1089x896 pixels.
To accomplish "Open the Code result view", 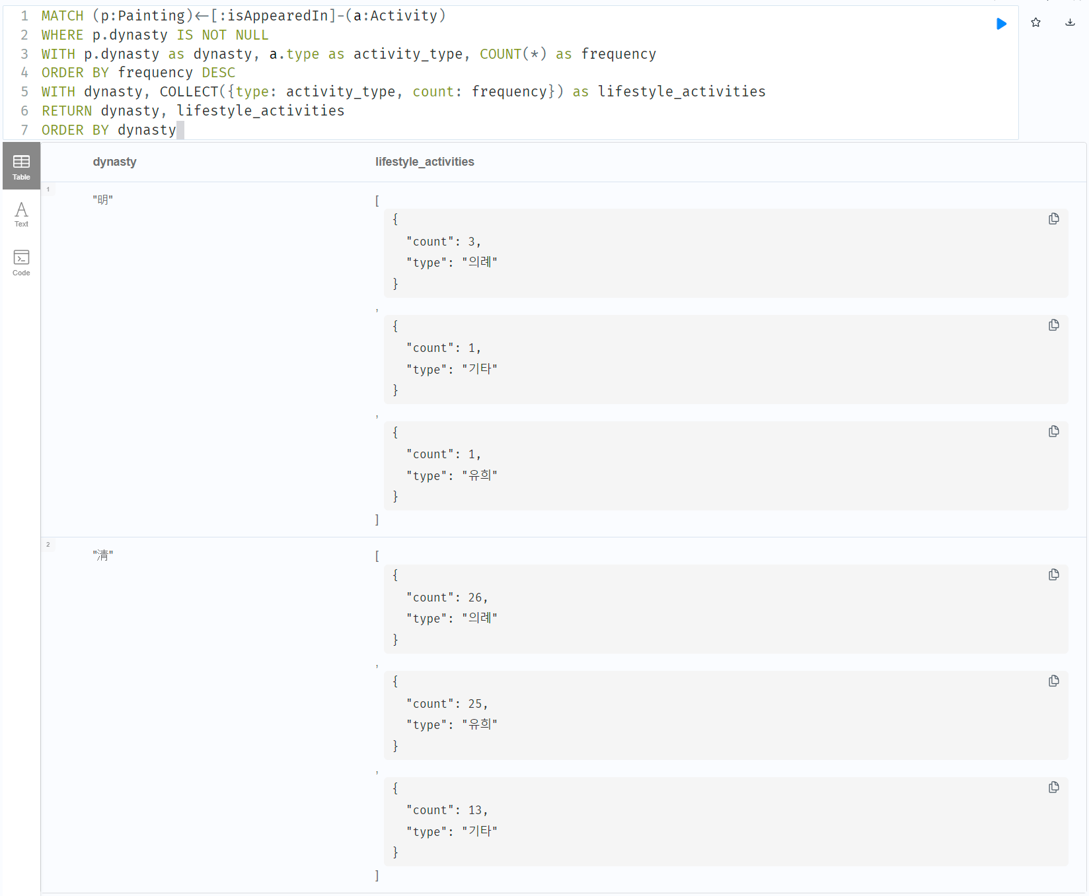I will [21, 262].
